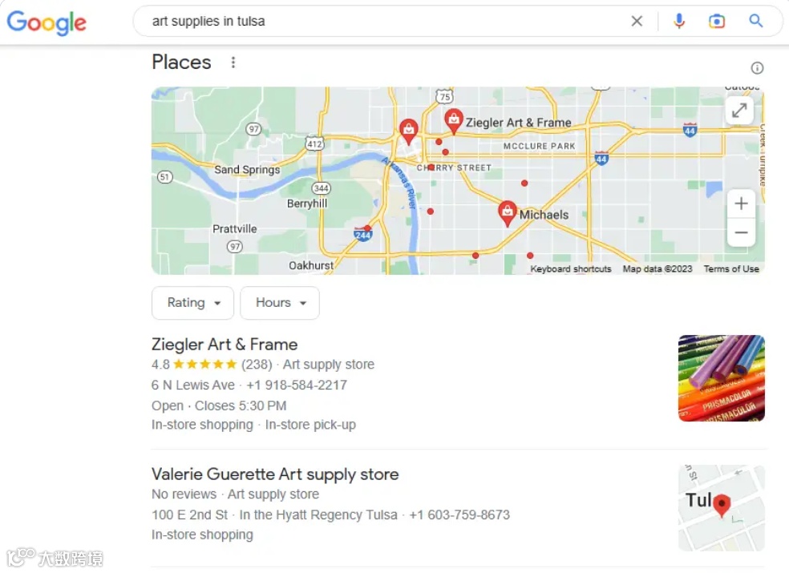789x573 pixels.
Task: Select the Ziegler Art & Frame map pin
Action: click(x=453, y=121)
